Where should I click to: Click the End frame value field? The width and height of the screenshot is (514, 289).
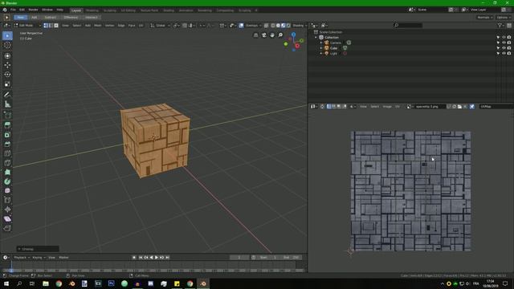[x=291, y=258]
